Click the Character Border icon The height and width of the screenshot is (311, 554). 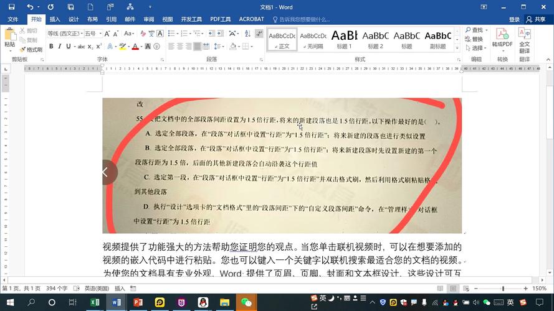160,34
